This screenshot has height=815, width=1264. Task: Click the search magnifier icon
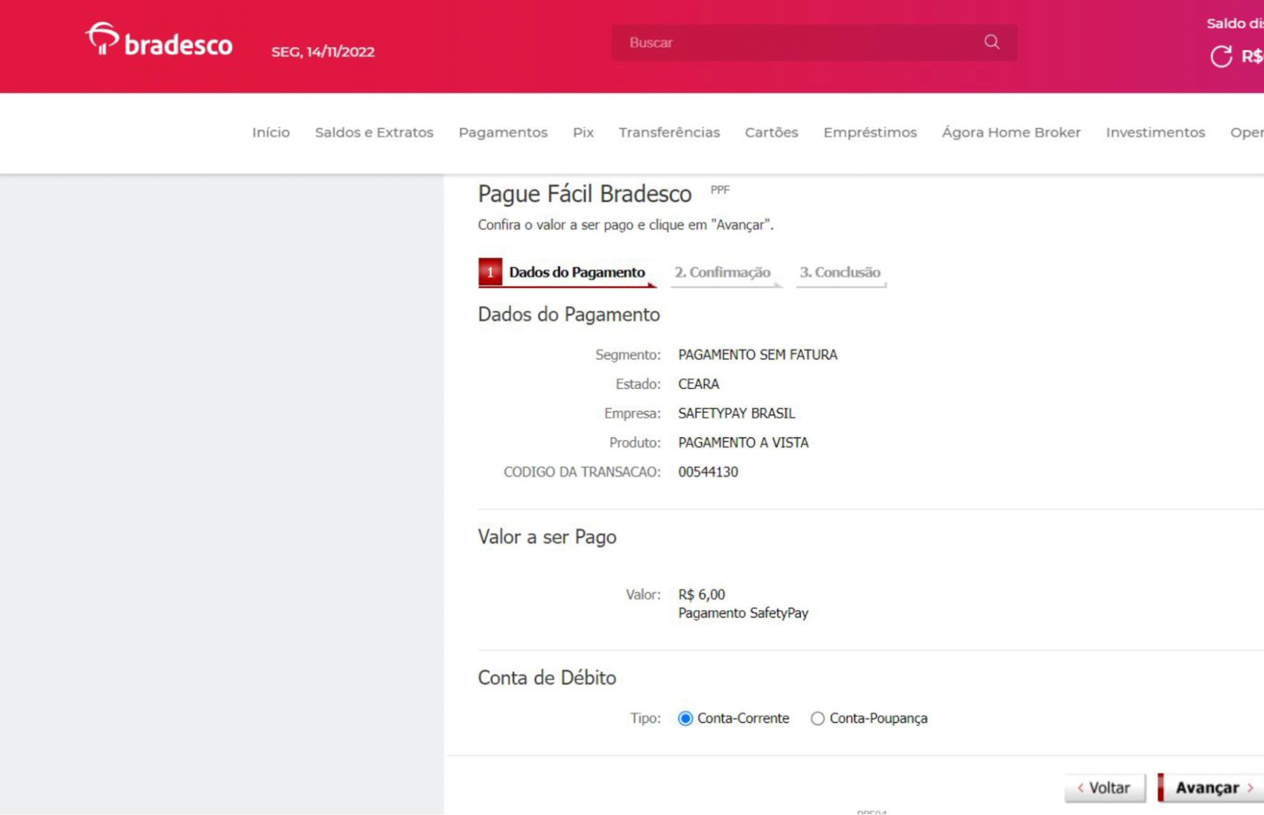[991, 42]
